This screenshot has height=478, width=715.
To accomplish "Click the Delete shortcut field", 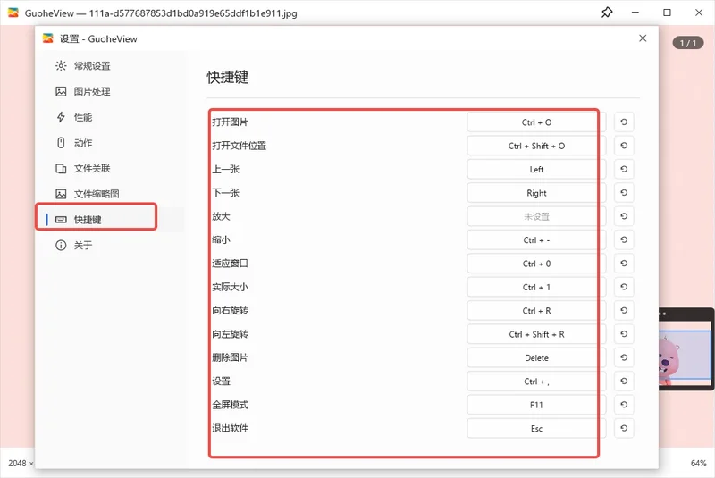I will 536,357.
